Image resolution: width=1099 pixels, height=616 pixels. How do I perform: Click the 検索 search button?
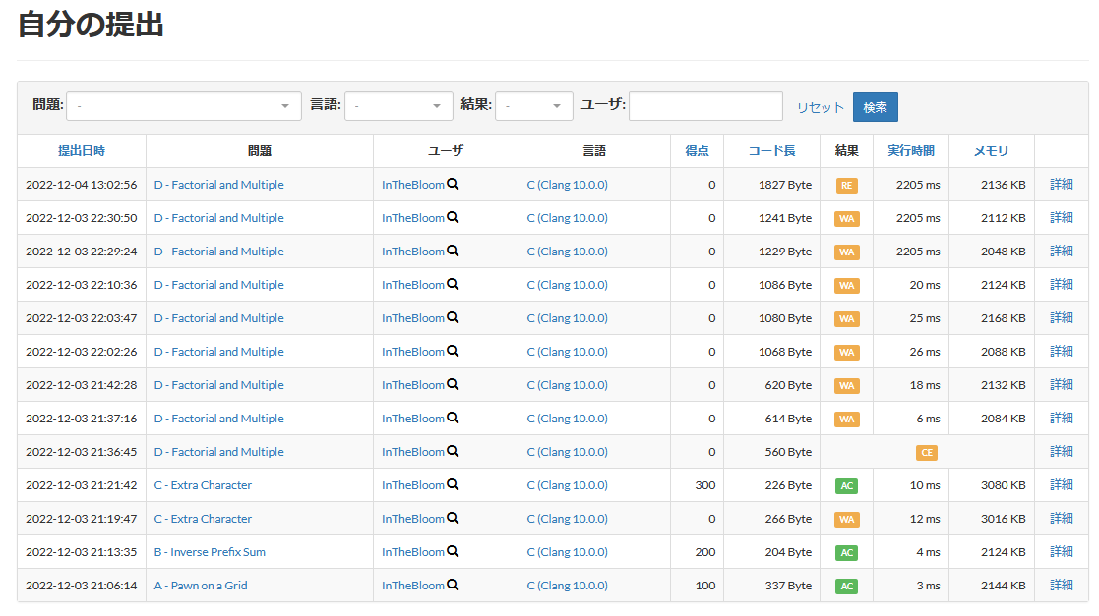(x=876, y=107)
